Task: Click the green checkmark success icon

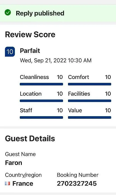Action: (x=8, y=13)
